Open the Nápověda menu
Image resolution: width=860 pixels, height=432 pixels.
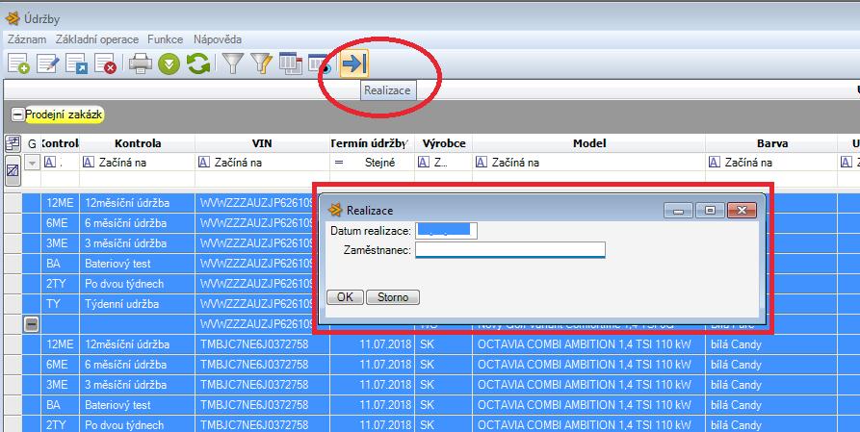click(x=218, y=39)
